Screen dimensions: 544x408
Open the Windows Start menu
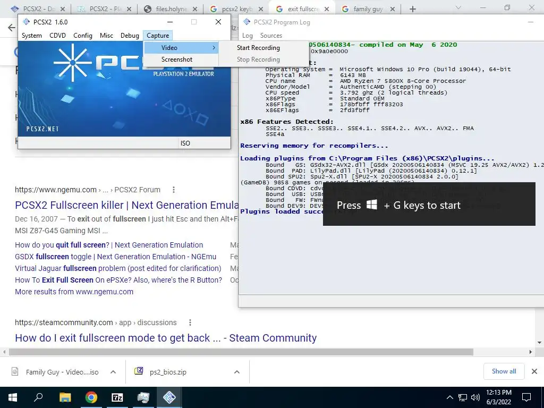click(13, 397)
